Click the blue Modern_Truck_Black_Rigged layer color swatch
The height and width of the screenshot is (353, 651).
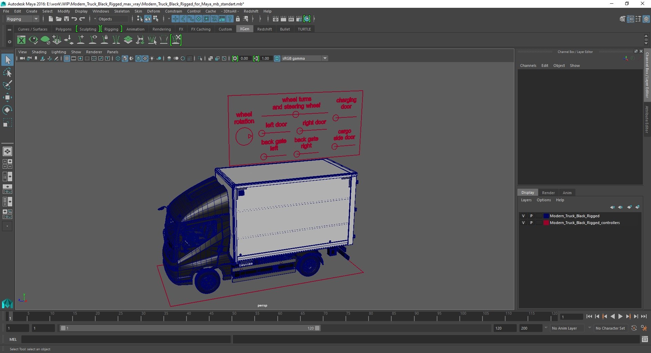click(546, 216)
